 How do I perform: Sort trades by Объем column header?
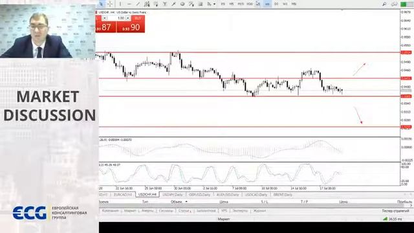pos(177,202)
